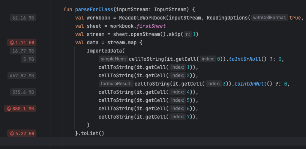The width and height of the screenshot is (306, 149).
Task: Click the ReadableWorkbook constructor name
Action: tap(142, 18)
